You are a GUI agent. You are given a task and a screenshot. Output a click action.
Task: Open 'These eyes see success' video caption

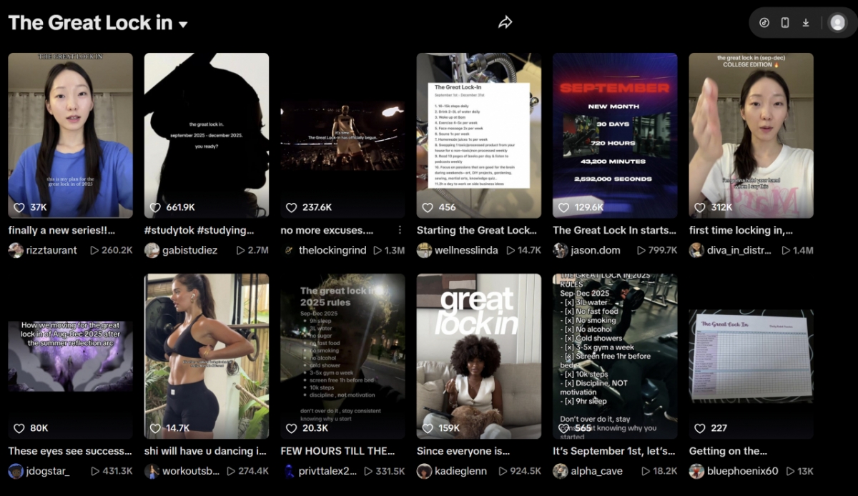pyautogui.click(x=70, y=451)
